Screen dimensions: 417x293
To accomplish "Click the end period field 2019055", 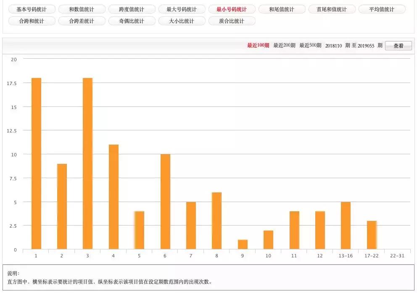I will coord(366,46).
